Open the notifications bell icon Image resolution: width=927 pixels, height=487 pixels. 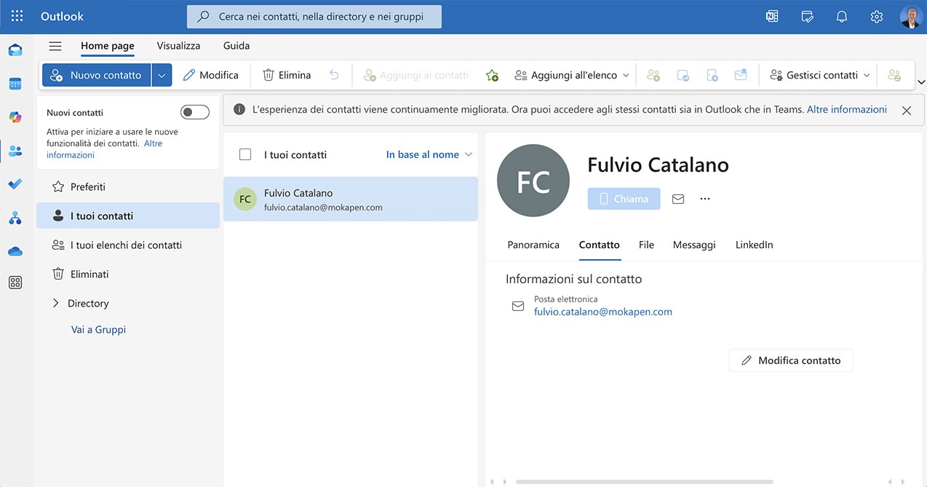tap(842, 16)
